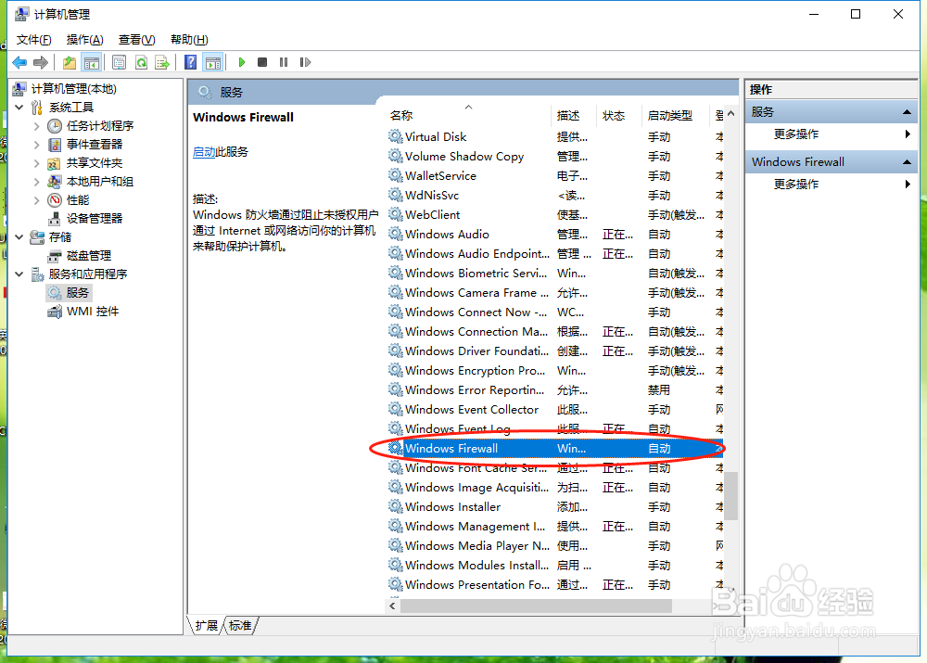Select the Windows Installer service

coord(555,507)
